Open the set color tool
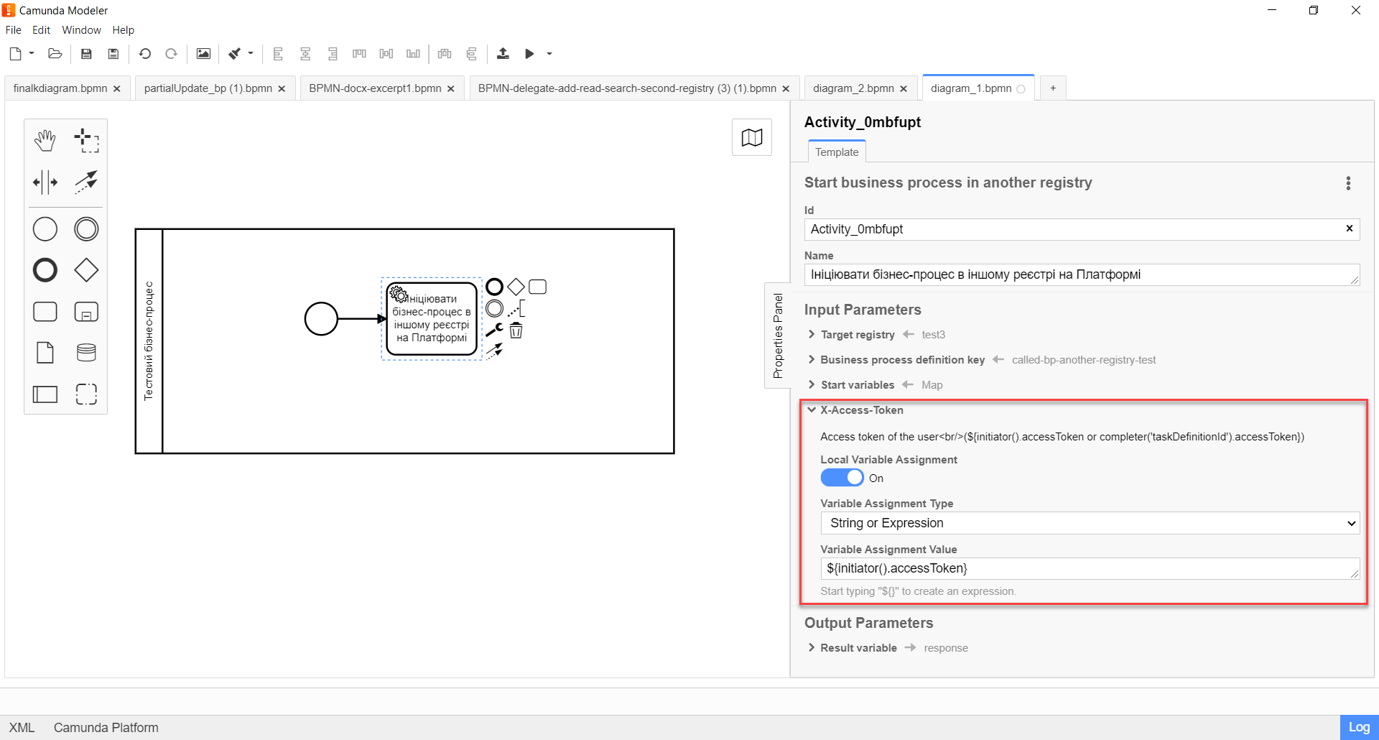Screen dimensions: 1379x740 [x=235, y=54]
